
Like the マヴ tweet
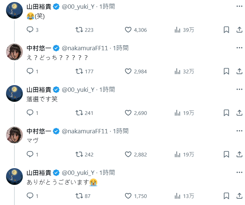(128, 154)
